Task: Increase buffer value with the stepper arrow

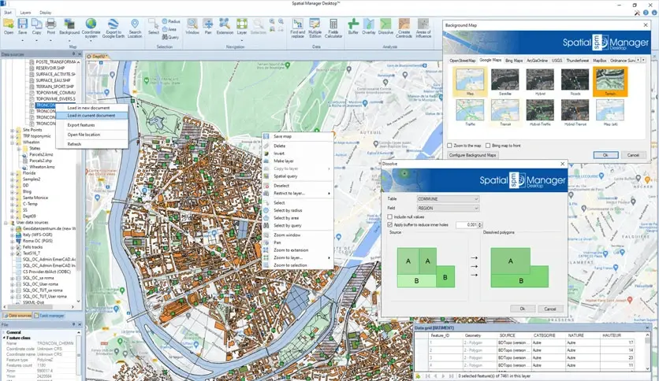Action: pyautogui.click(x=480, y=224)
